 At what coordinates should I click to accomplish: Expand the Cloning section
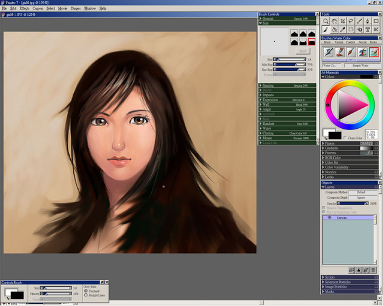click(x=260, y=133)
